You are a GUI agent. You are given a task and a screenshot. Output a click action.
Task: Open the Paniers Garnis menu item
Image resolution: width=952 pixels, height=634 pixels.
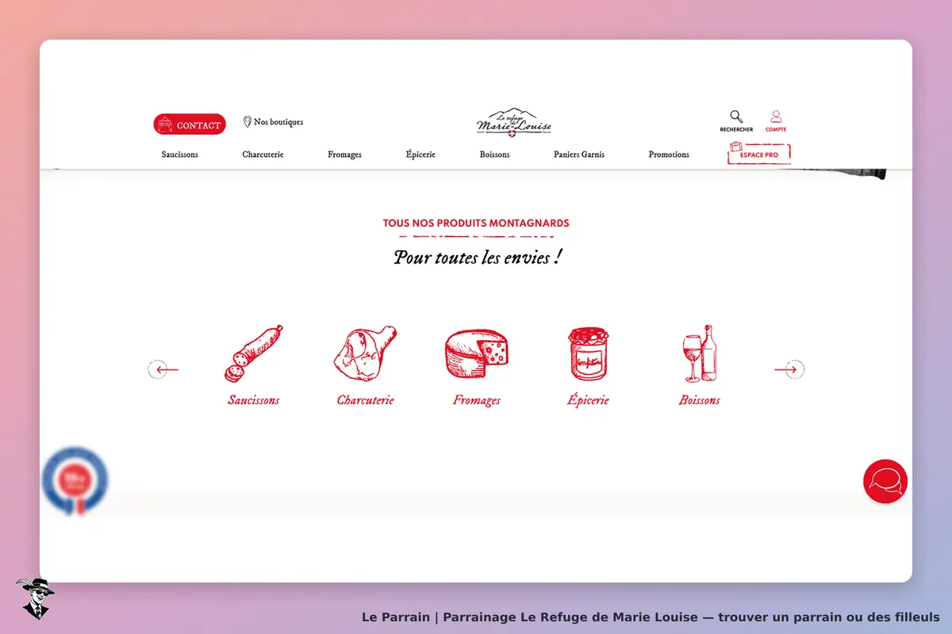(579, 155)
